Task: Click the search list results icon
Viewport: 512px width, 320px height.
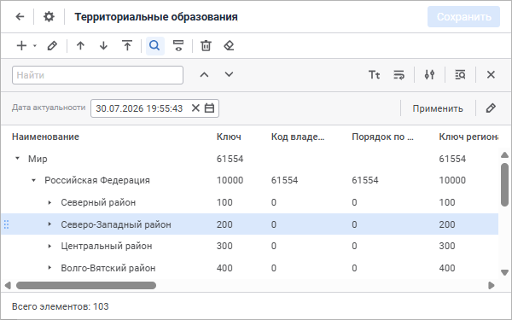Action: [x=460, y=75]
